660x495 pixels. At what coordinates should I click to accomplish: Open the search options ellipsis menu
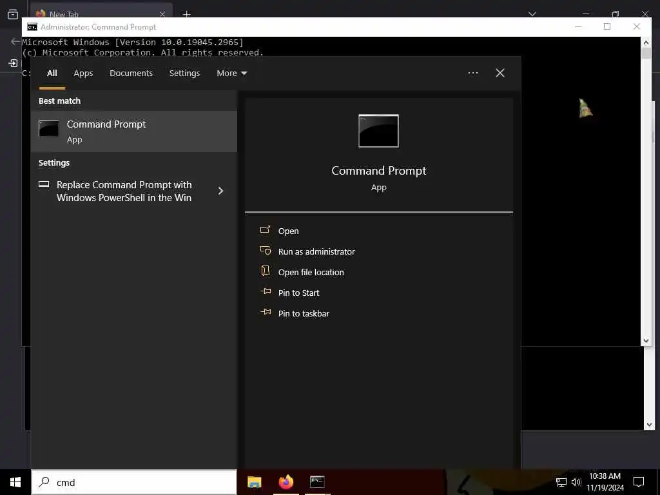coord(472,73)
